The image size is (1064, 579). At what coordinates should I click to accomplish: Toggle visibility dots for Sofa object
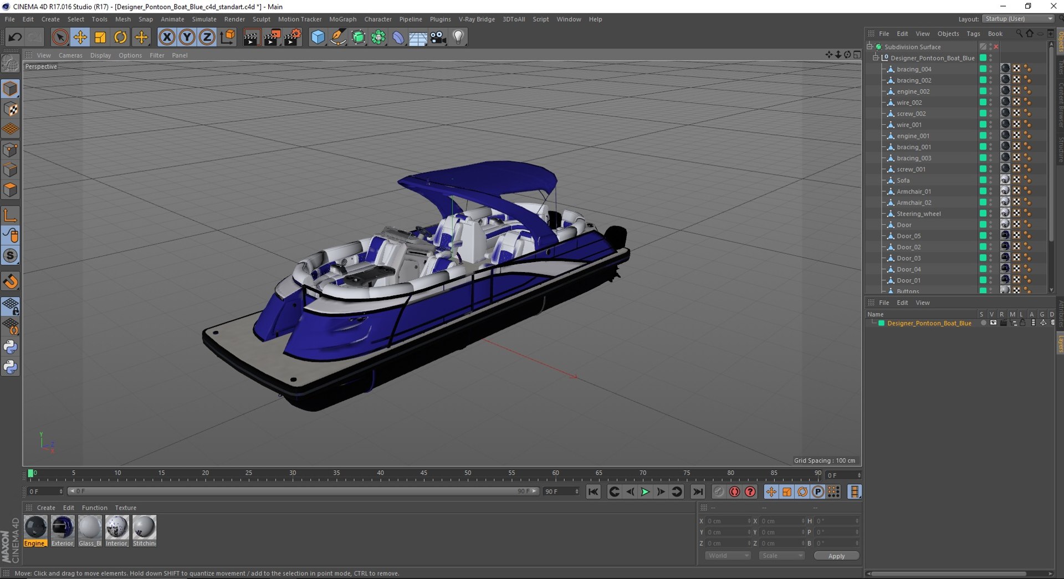click(991, 180)
